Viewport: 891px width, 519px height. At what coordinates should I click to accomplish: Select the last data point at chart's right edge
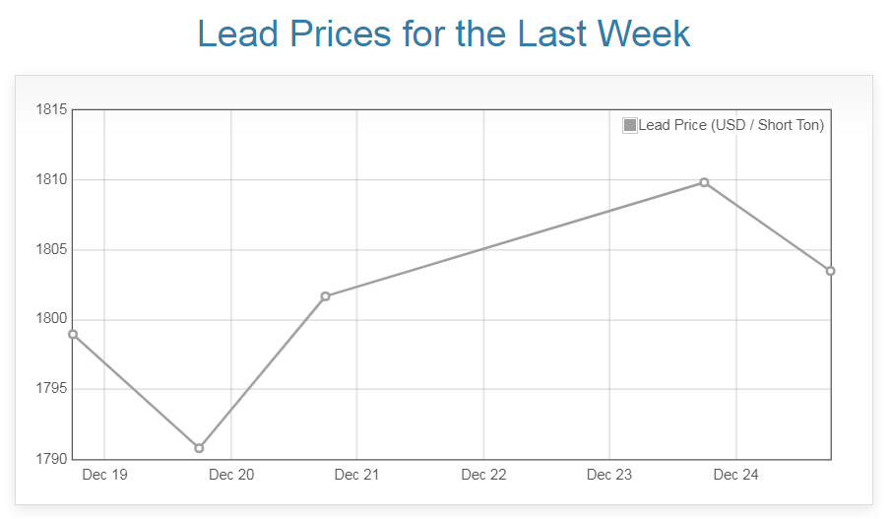[x=830, y=271]
